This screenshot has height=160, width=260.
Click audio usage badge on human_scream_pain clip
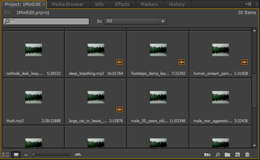(244, 62)
